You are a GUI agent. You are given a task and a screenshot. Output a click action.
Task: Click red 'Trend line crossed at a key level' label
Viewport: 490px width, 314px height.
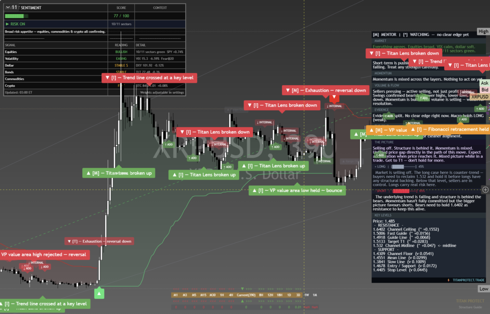149,78
